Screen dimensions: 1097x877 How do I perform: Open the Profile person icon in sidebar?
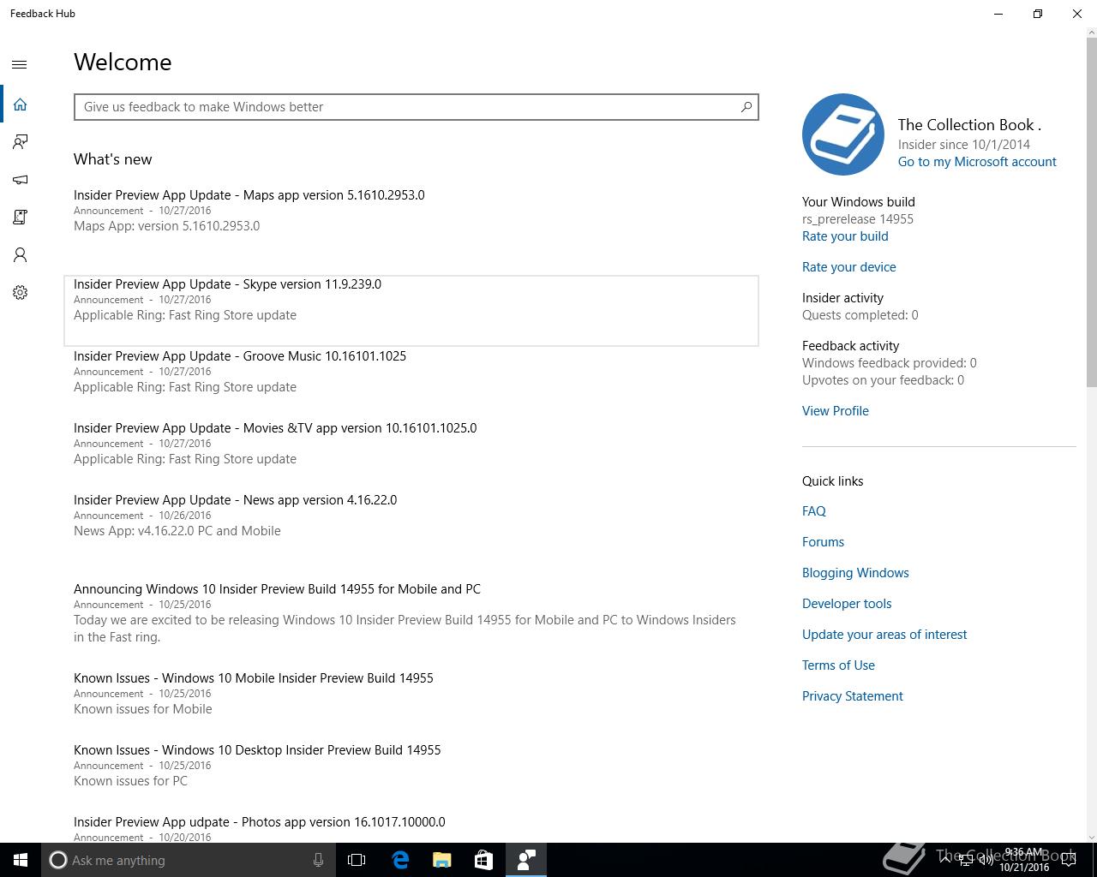coord(20,255)
